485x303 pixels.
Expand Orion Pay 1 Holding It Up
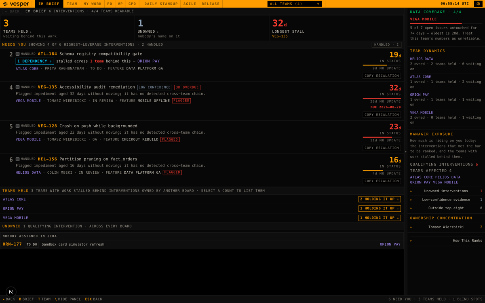point(380,208)
